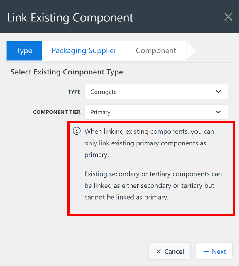The image size is (239, 266).
Task: Close the Link Existing Component dialog
Action: (x=228, y=17)
